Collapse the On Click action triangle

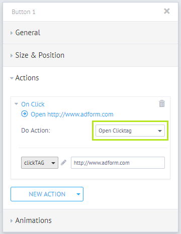[x=16, y=104]
